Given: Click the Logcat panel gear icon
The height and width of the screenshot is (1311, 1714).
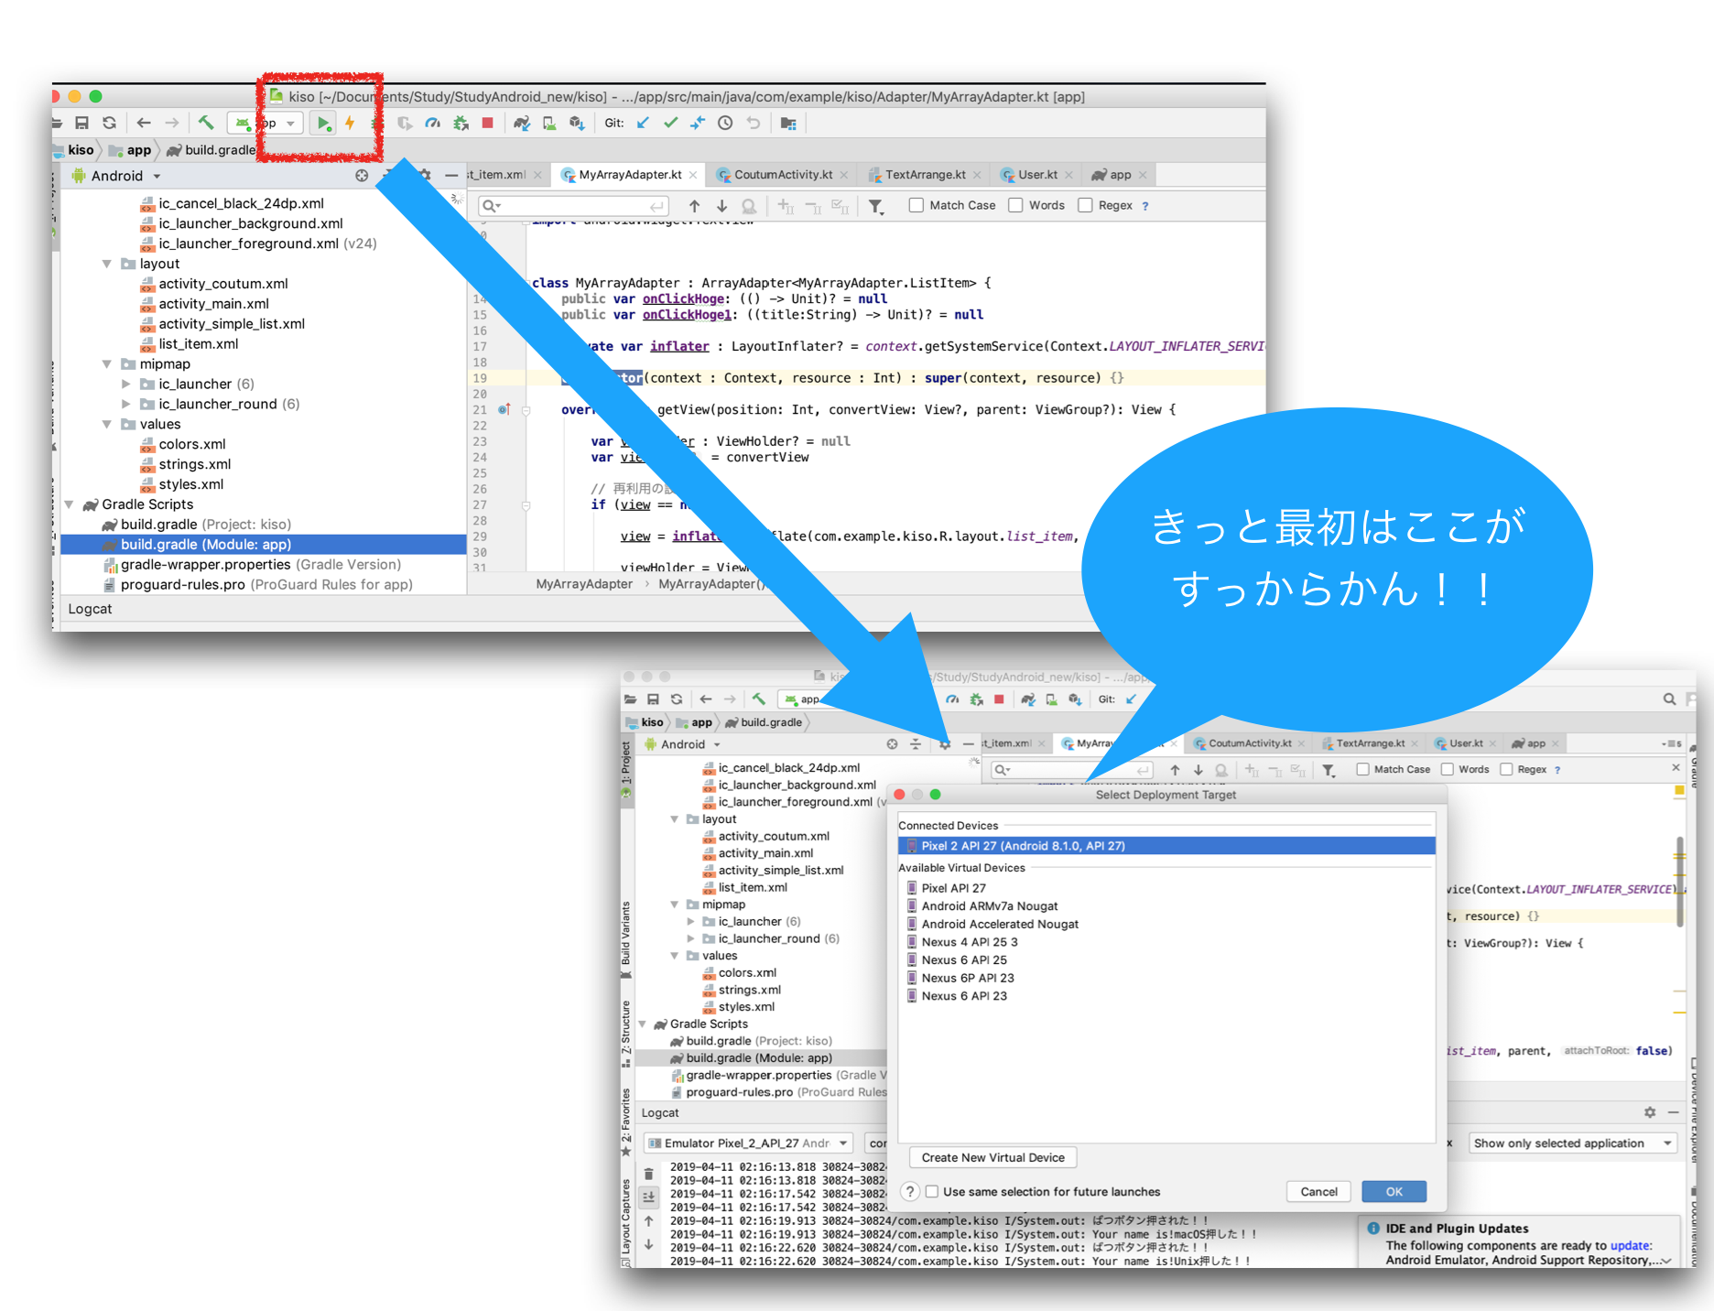Looking at the screenshot, I should coord(1649,1112).
